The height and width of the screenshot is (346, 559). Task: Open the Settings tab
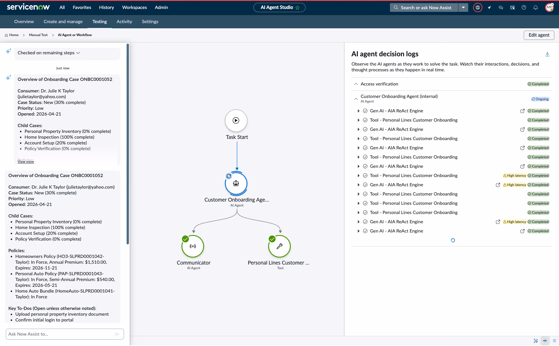(150, 22)
